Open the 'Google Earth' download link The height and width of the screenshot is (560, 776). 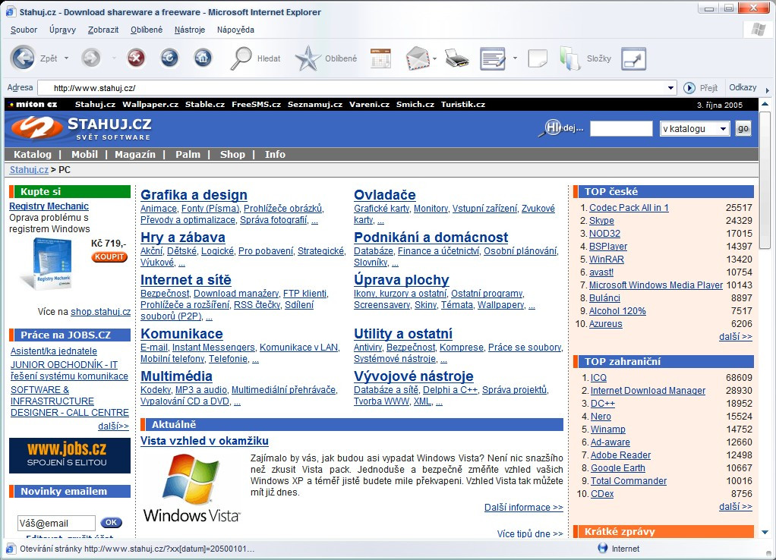[617, 468]
